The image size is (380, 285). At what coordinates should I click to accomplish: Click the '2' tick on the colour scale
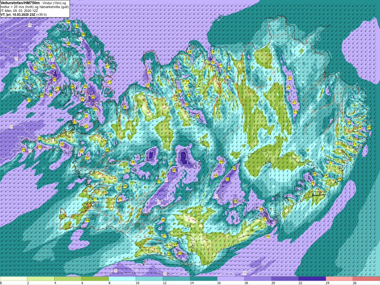click(28, 283)
